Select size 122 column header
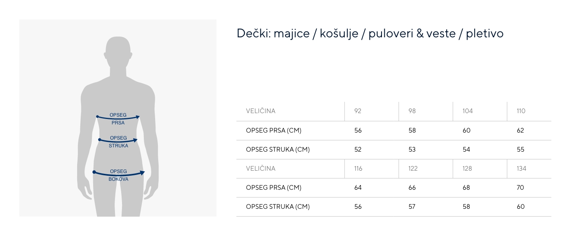This screenshot has width=571, height=236. coord(413,169)
